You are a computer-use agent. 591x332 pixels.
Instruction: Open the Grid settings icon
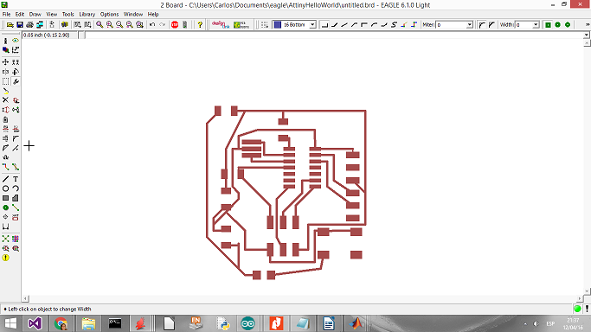(x=265, y=25)
